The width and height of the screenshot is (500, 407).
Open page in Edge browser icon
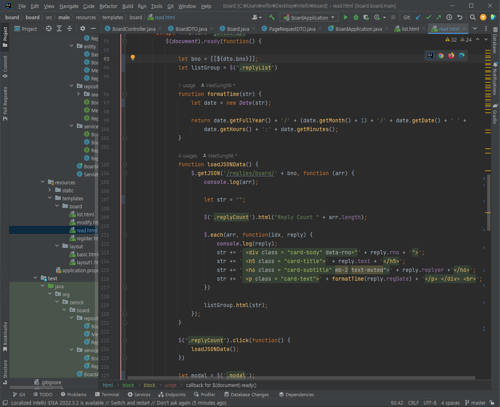[x=462, y=56]
